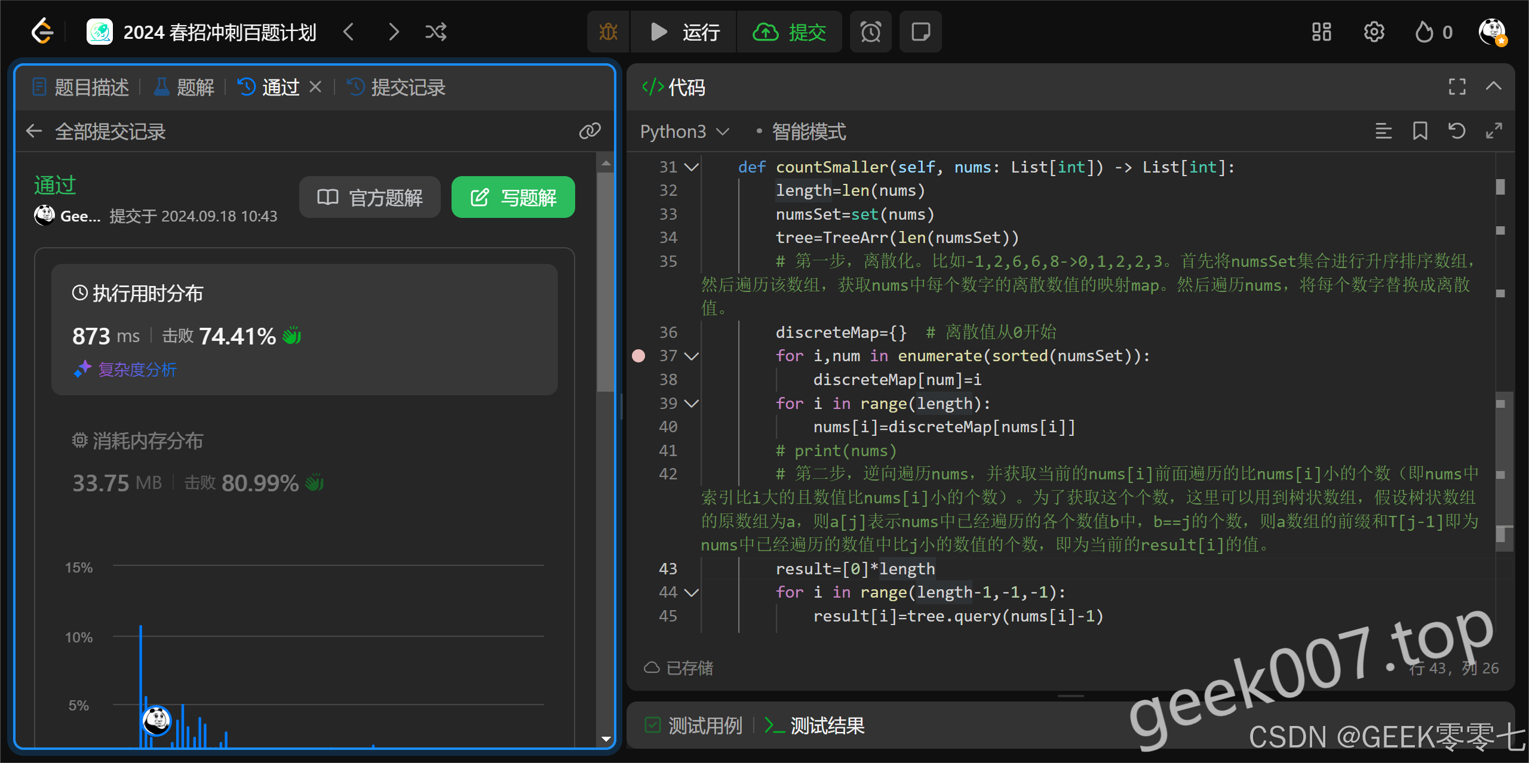Click the bookmark icon in editor
The image size is (1529, 763).
click(x=1420, y=131)
